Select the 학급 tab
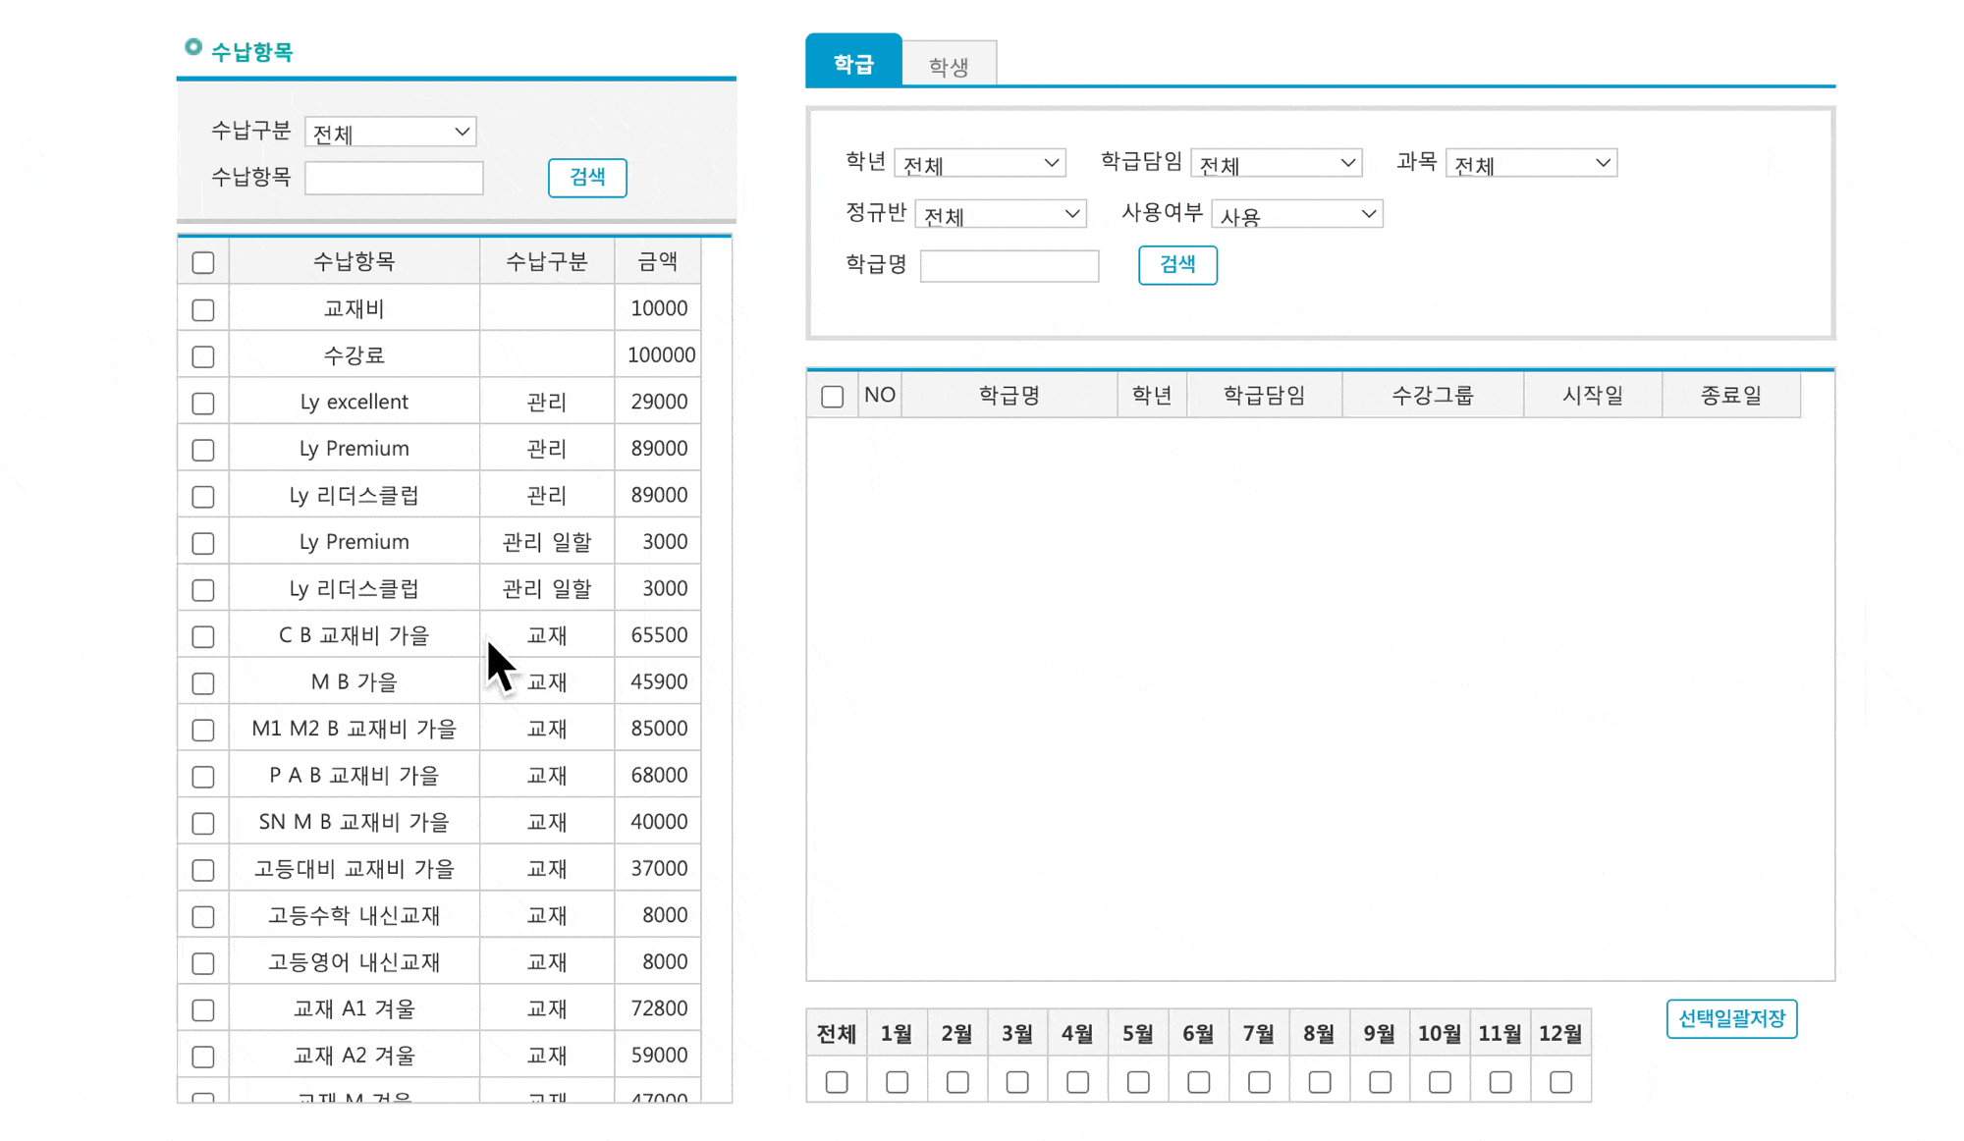1964x1141 pixels. click(853, 64)
